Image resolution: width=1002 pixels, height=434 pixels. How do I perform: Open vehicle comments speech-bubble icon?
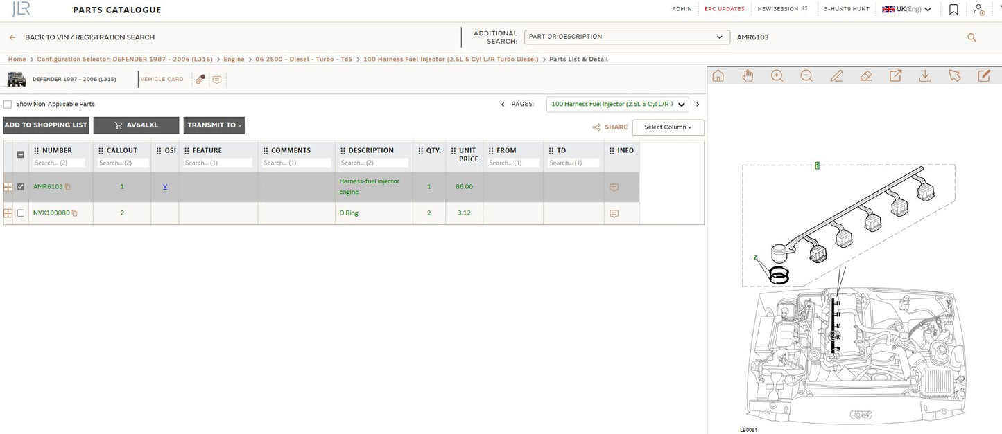pos(217,80)
